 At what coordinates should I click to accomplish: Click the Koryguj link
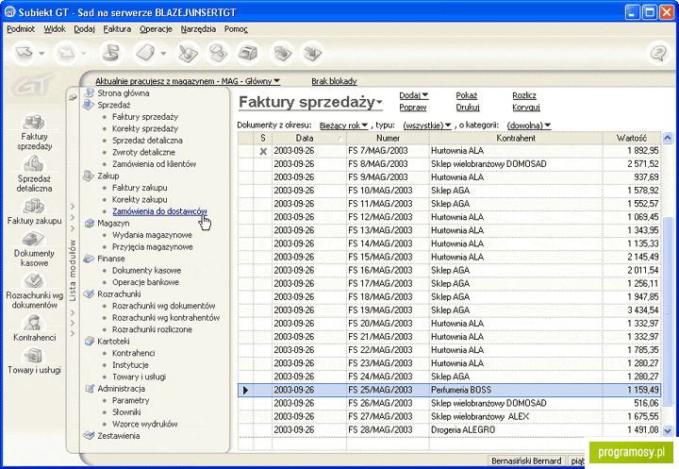[526, 107]
